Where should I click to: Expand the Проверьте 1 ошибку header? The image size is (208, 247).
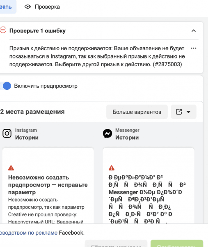pos(37,30)
